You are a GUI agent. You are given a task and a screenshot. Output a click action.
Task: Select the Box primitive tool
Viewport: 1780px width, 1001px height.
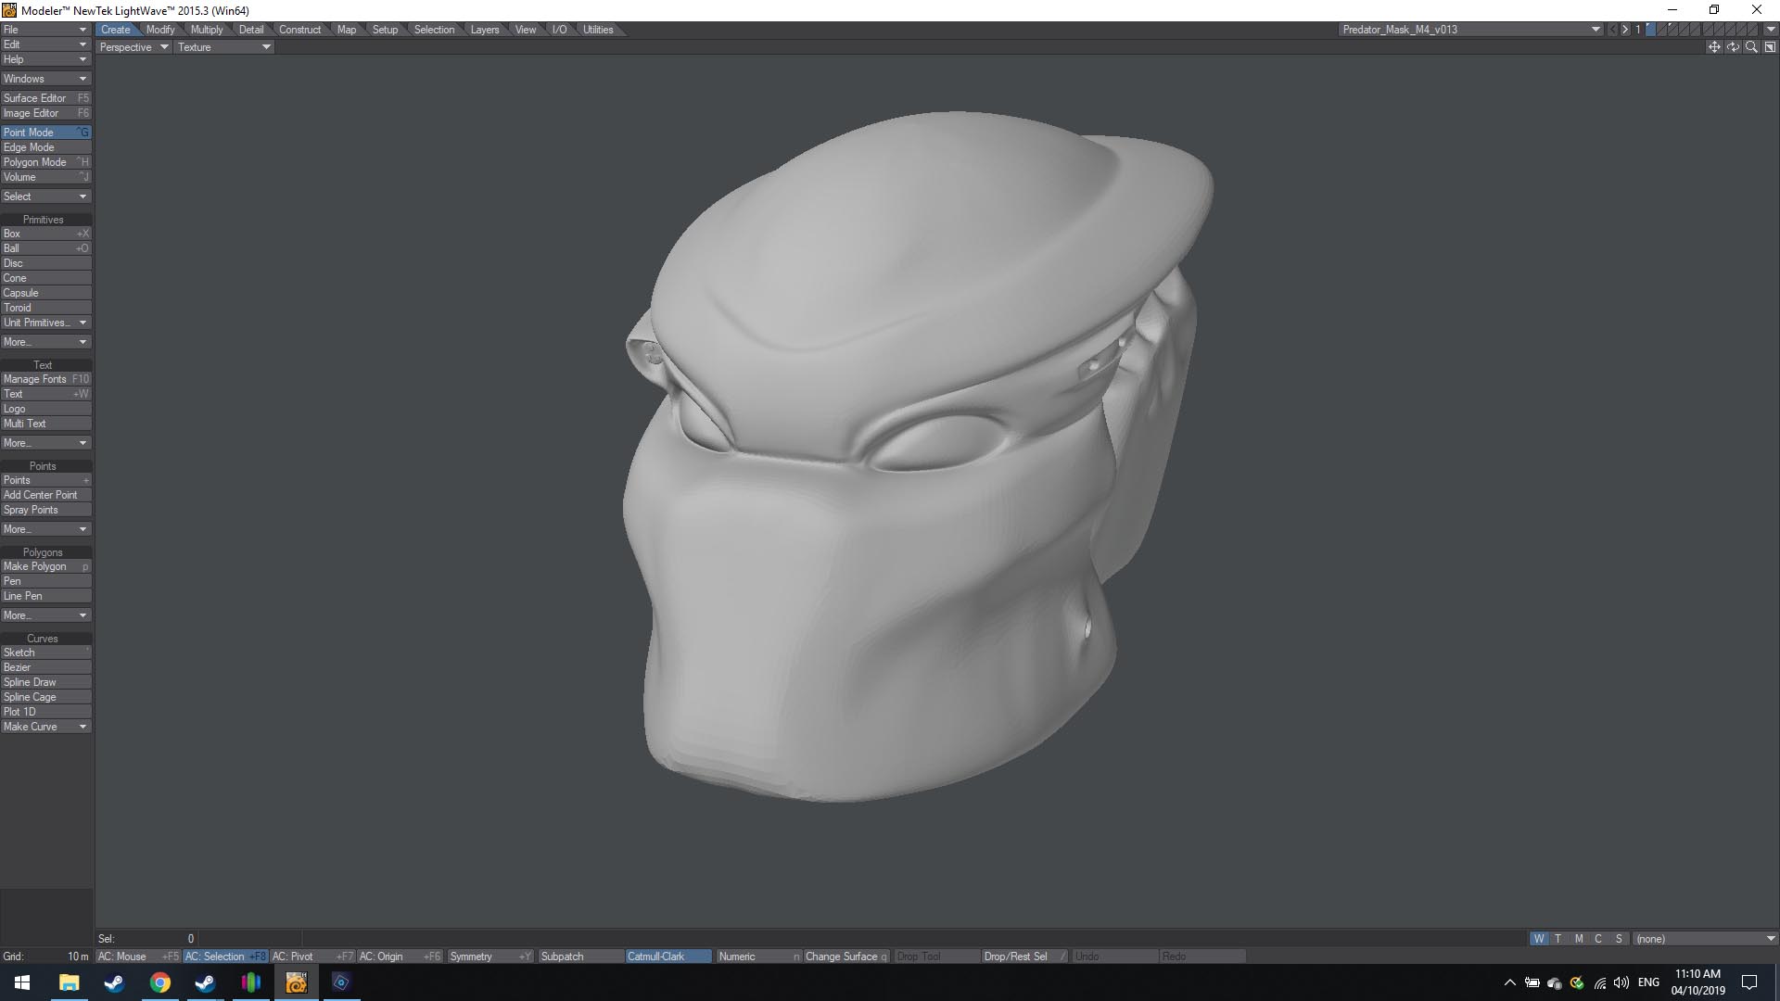click(45, 234)
